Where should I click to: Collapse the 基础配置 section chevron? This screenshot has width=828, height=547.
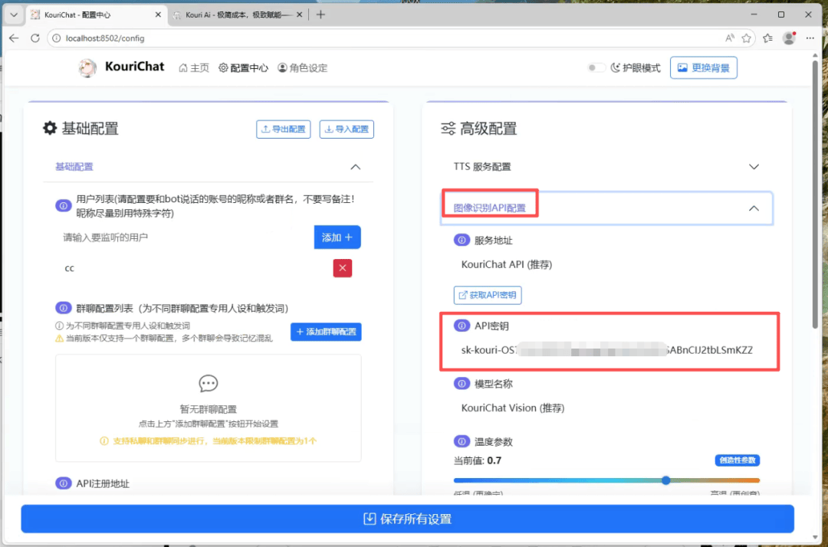tap(356, 167)
